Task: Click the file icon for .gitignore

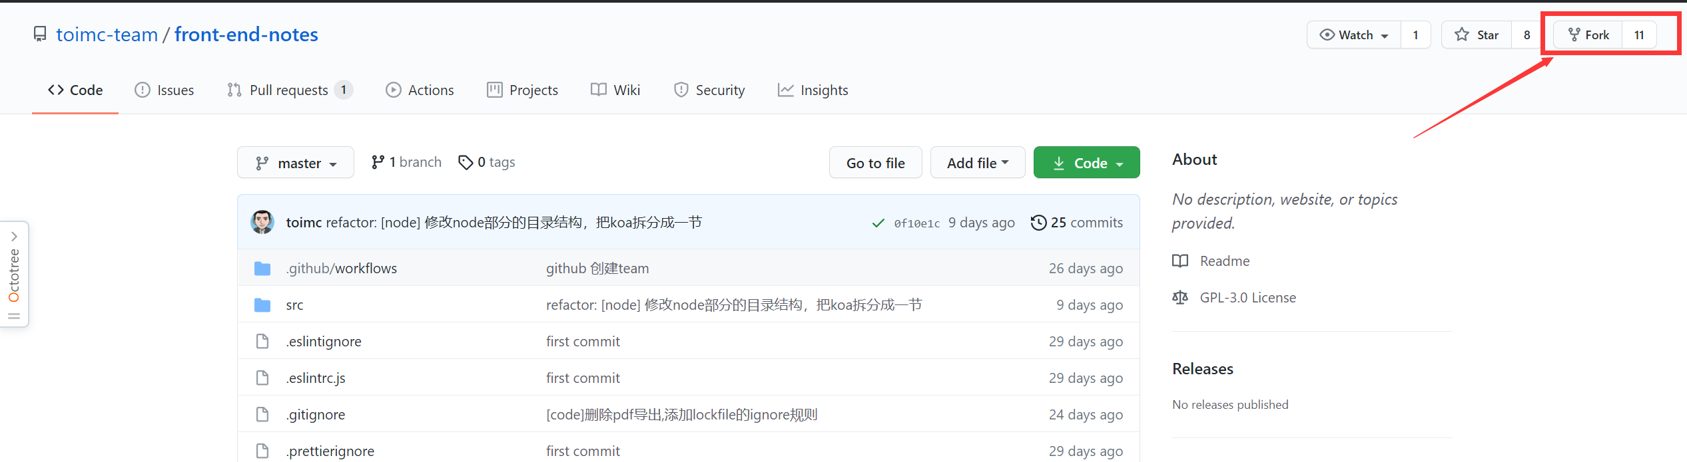Action: [262, 415]
